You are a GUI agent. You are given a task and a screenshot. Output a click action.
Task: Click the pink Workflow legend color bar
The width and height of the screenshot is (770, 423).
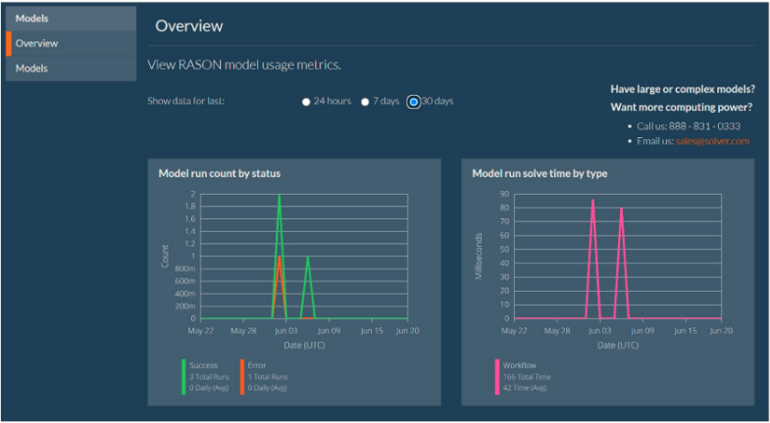point(497,376)
